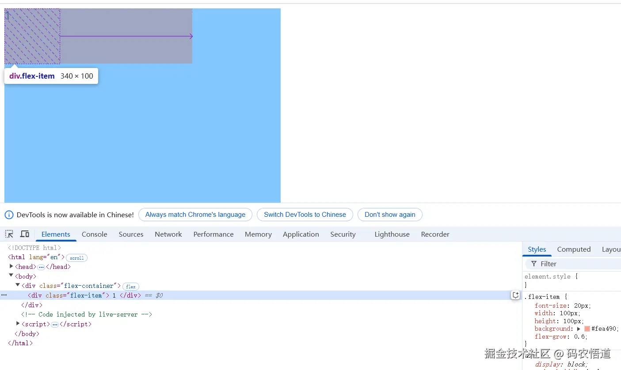621x370 pixels.
Task: Click the ellipsis badge inside head tag
Action: coord(41,267)
